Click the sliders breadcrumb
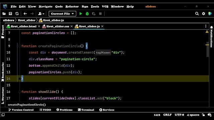 [9, 20]
